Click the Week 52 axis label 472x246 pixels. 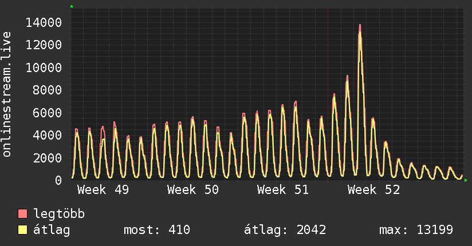click(373, 190)
